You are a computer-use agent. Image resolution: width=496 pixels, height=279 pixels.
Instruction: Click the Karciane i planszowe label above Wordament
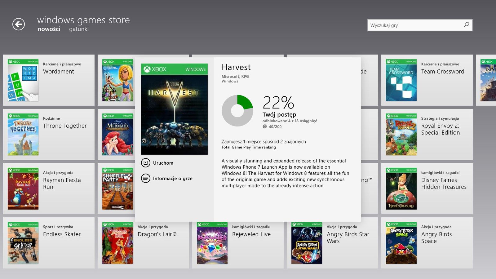(x=62, y=64)
